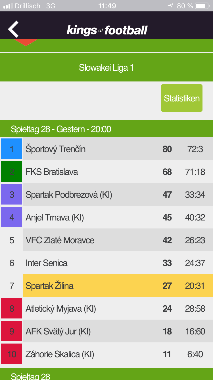Tap the battery icon in status bar
Viewport: 213px width, 380px height.
(x=202, y=6)
